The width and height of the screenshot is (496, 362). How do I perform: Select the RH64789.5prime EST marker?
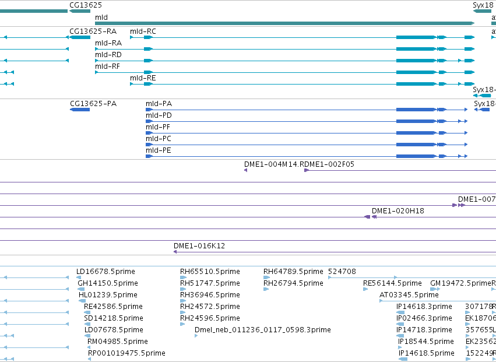pyautogui.click(x=267, y=277)
